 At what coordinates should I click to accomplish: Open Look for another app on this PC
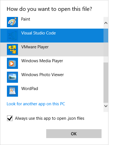(36, 104)
